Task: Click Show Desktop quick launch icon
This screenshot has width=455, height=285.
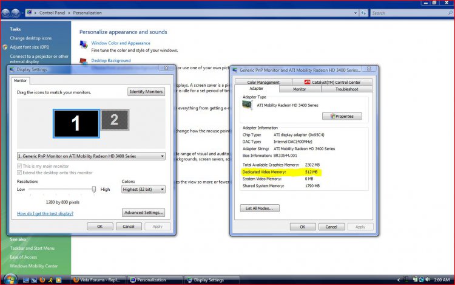Action: [x=26, y=280]
